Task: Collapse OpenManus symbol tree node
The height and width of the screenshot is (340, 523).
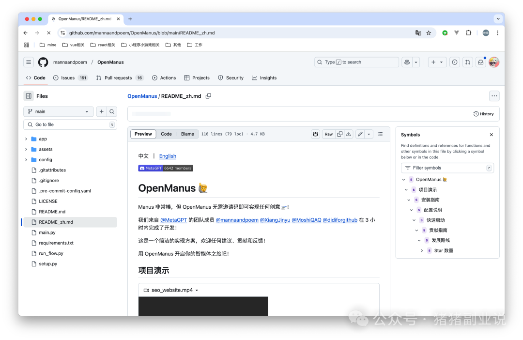Action: pos(403,180)
